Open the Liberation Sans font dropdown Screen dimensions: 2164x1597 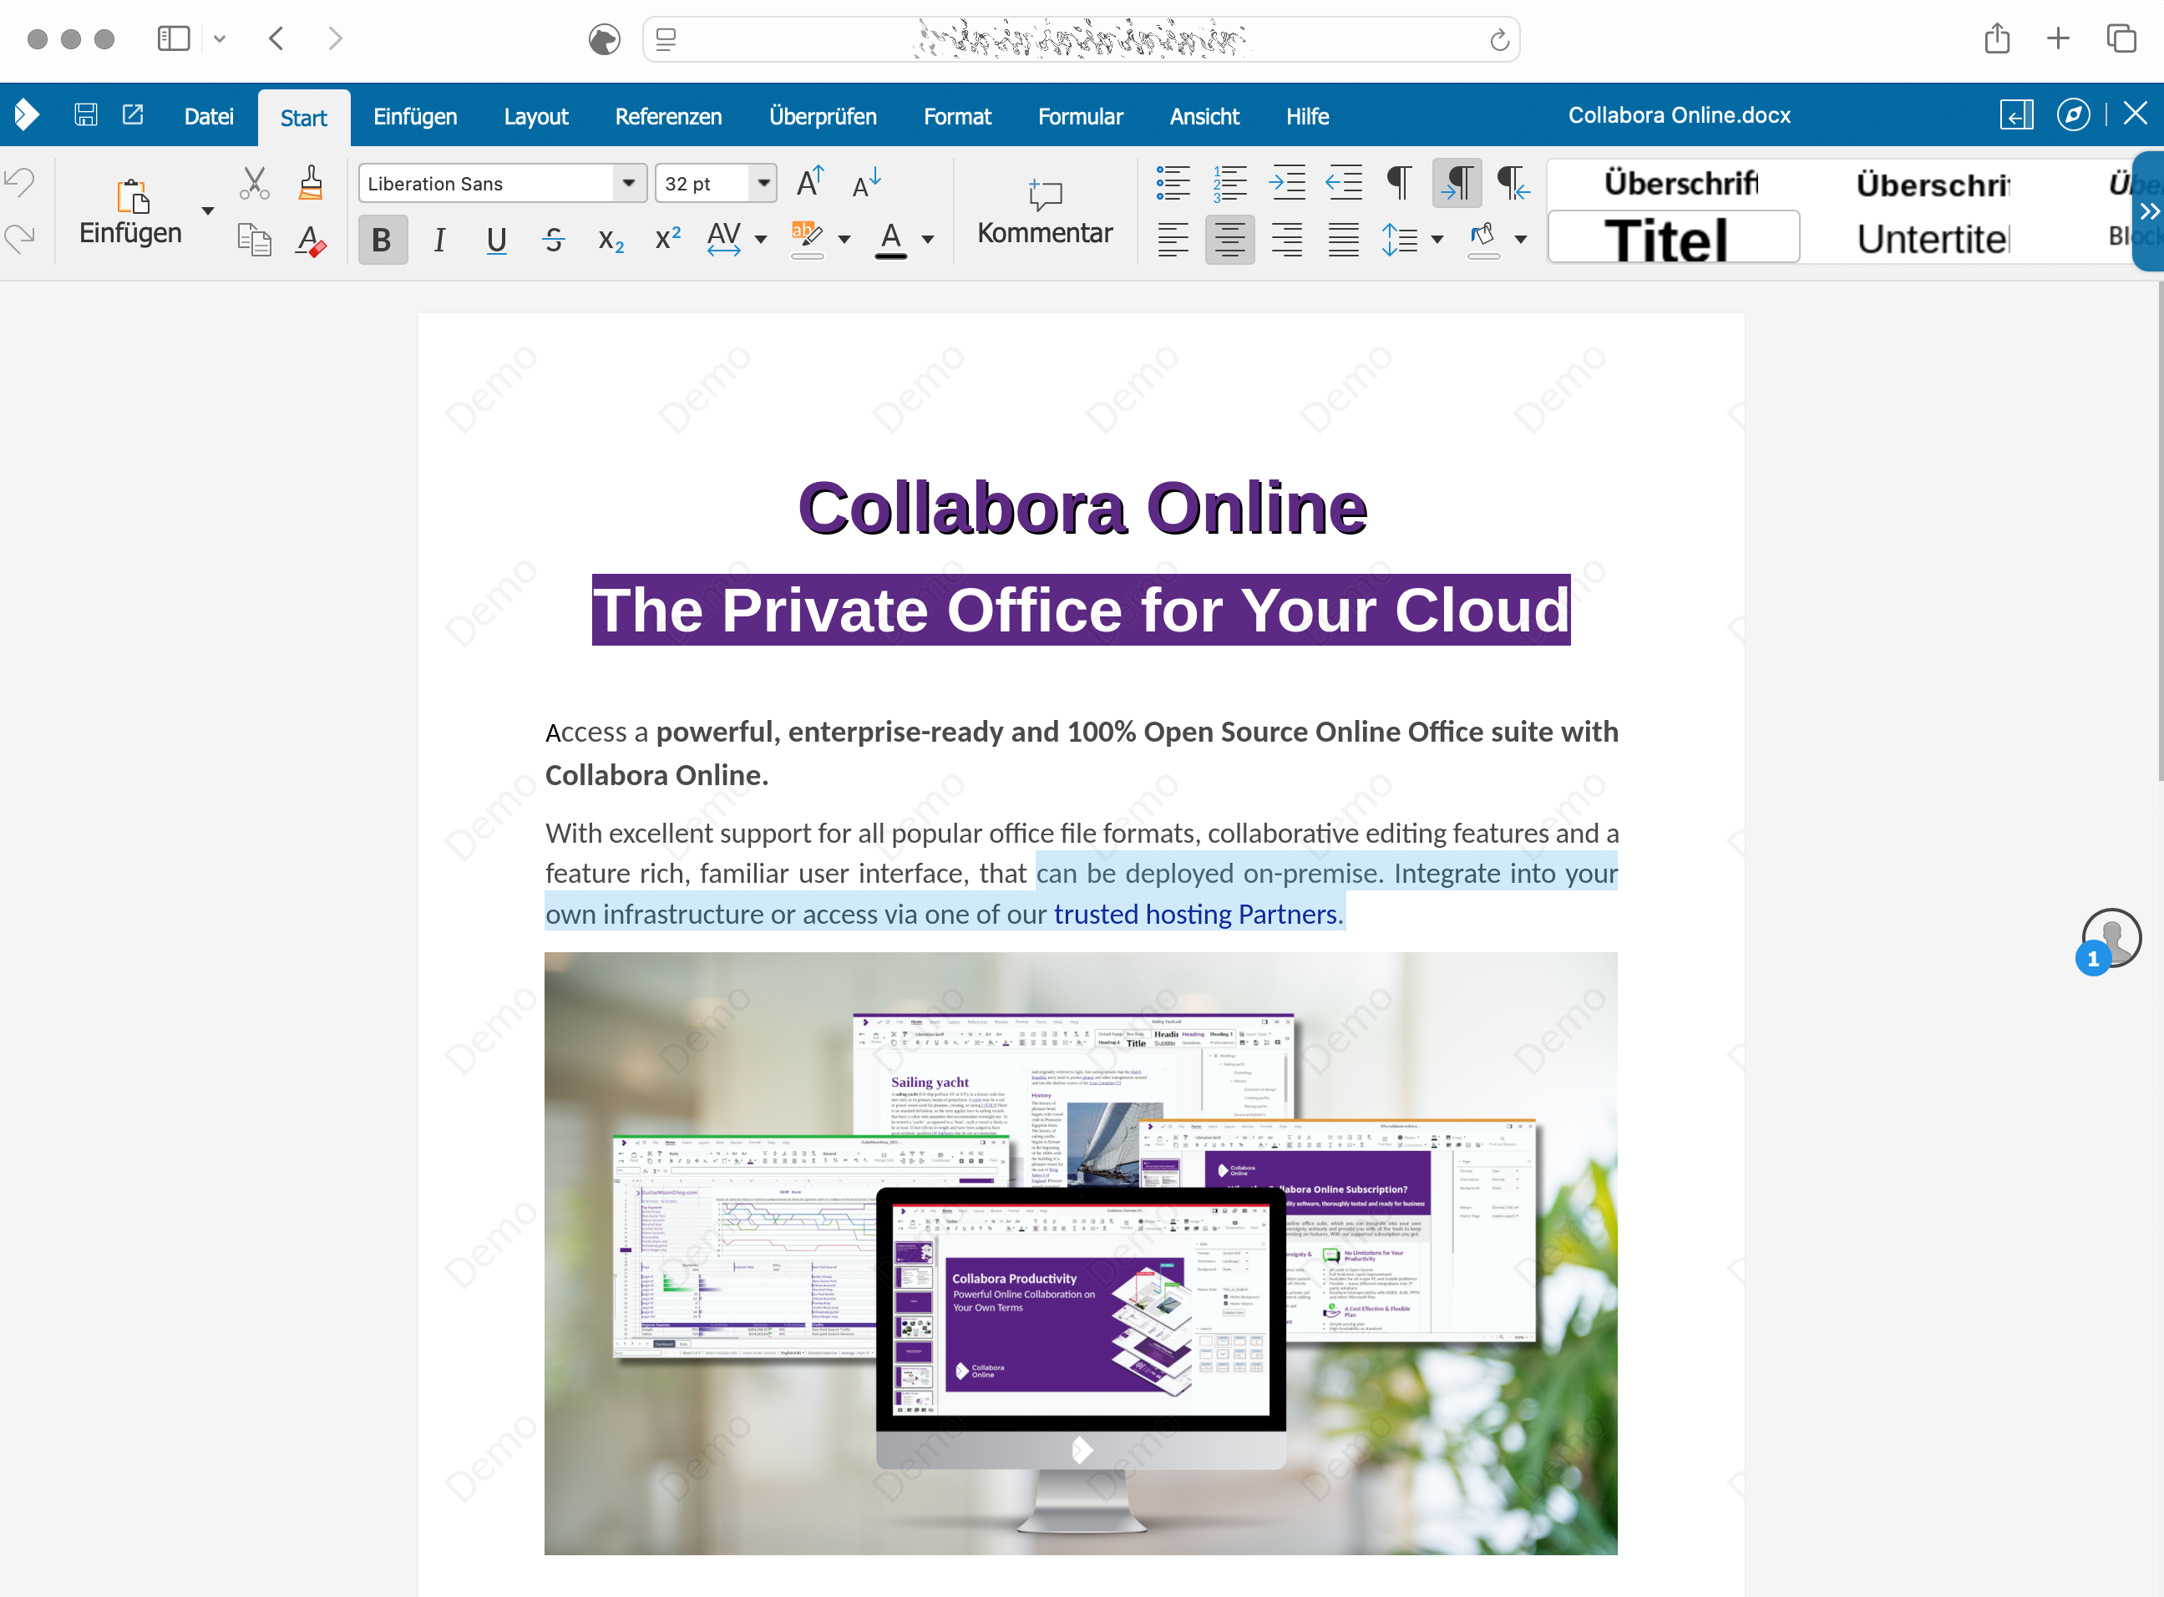[628, 183]
